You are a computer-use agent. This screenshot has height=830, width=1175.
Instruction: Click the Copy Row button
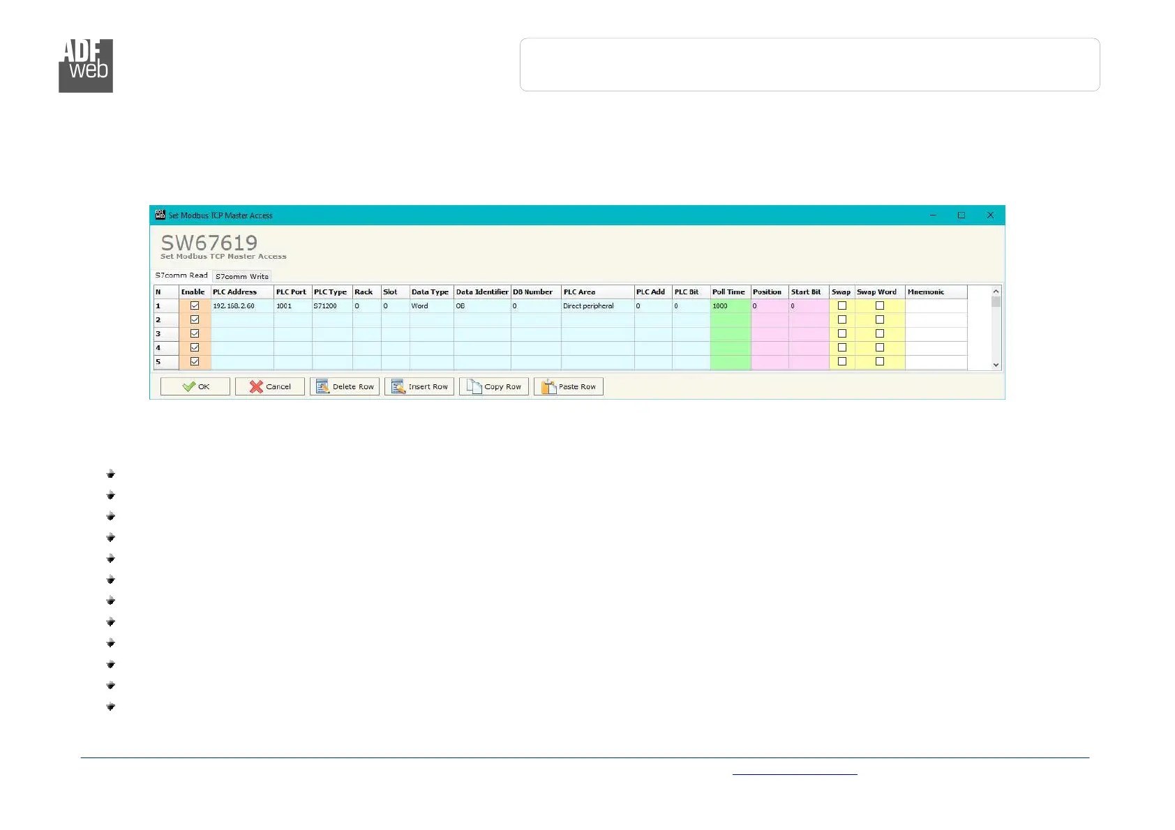(494, 386)
